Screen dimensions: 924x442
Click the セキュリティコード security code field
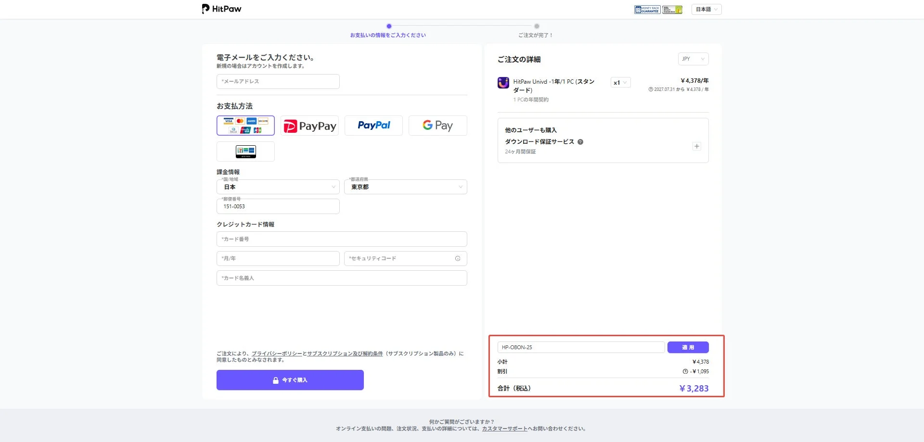pyautogui.click(x=405, y=258)
